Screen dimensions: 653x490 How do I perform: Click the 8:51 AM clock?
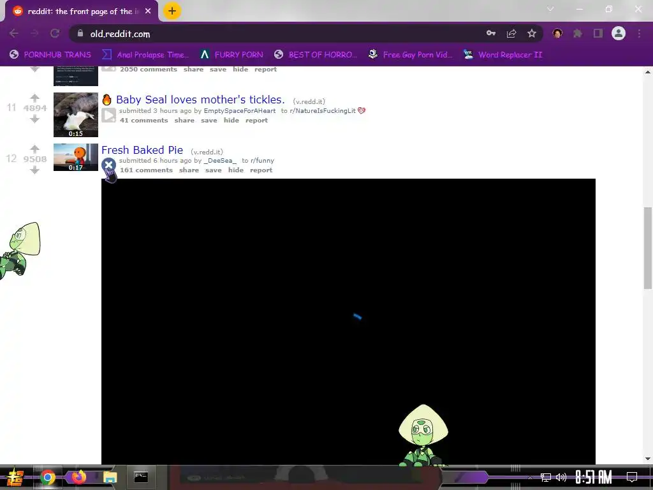click(594, 477)
